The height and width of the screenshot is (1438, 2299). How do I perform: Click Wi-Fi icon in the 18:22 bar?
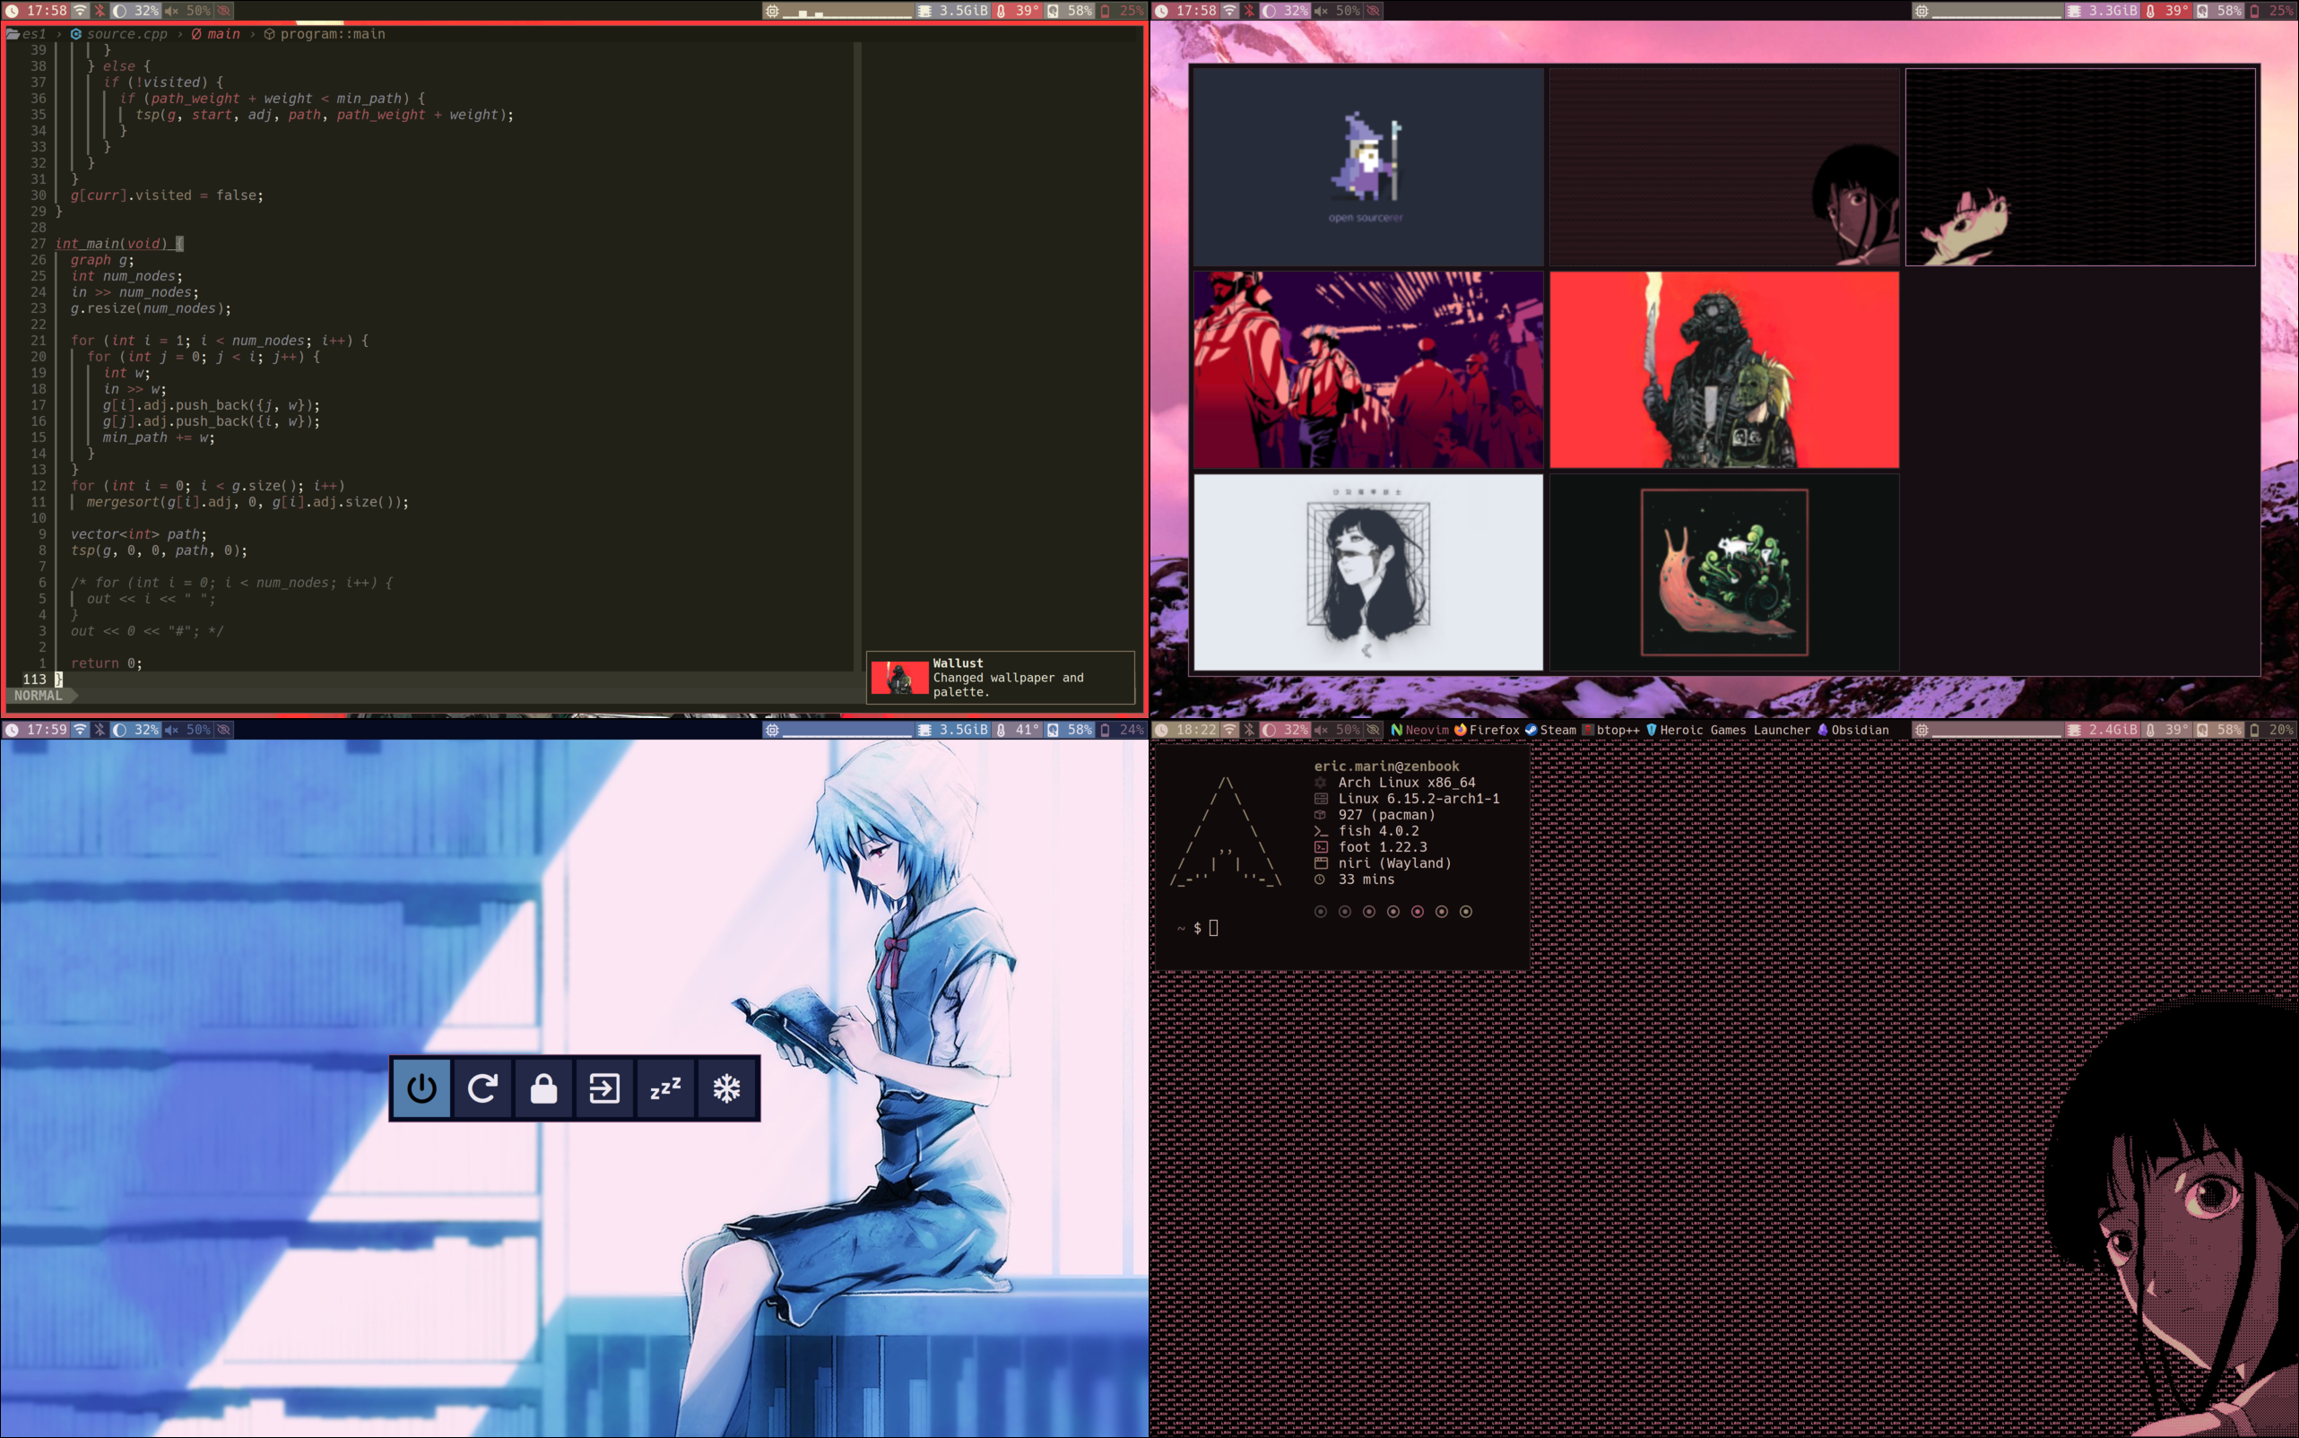tap(1230, 730)
